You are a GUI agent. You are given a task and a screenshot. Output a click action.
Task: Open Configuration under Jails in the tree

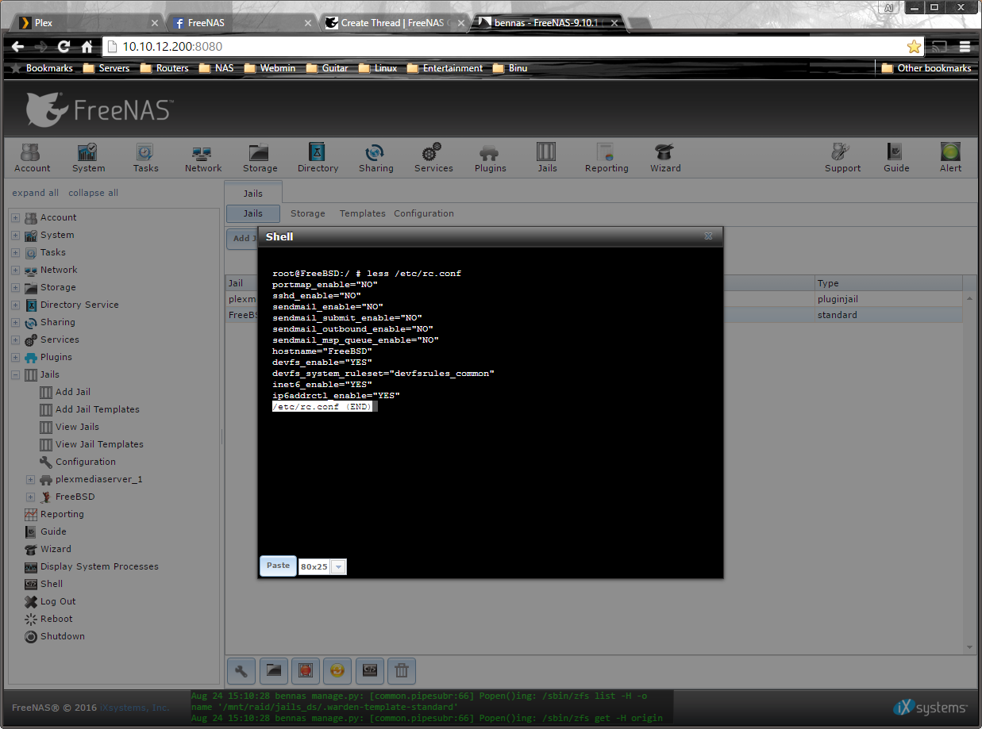click(86, 462)
